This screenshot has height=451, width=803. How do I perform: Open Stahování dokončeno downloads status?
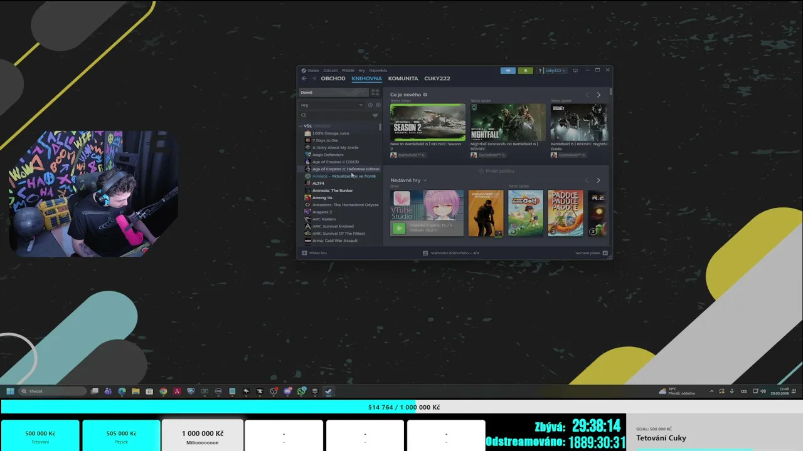[x=451, y=253]
